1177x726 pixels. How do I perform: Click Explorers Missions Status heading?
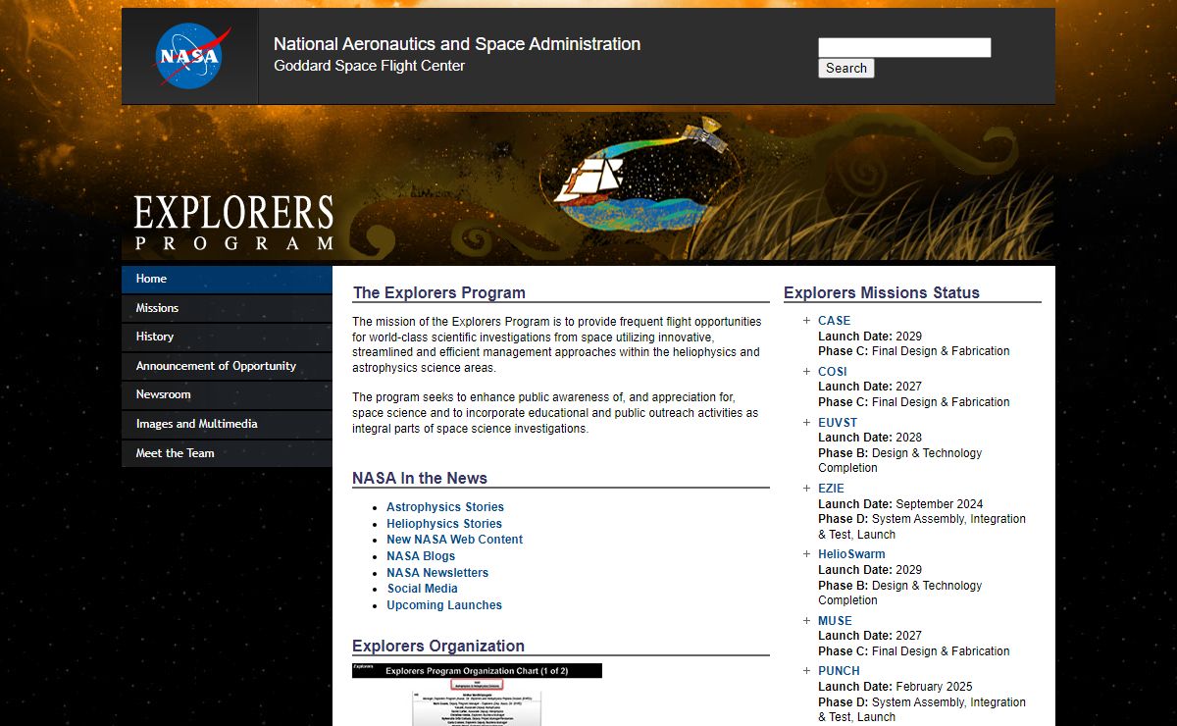[x=882, y=292]
